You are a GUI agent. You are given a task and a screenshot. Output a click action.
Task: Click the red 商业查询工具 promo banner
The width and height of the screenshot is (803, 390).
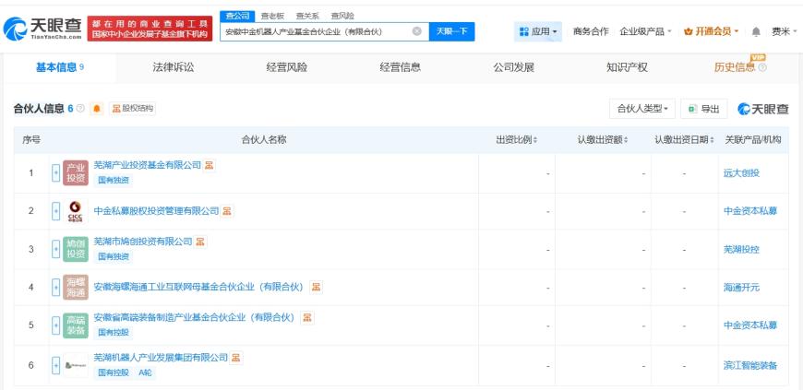coord(150,29)
